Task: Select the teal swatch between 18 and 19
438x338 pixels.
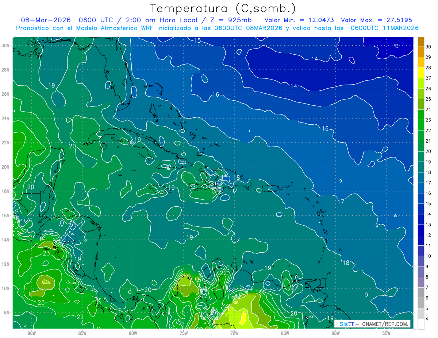Action: [421, 167]
